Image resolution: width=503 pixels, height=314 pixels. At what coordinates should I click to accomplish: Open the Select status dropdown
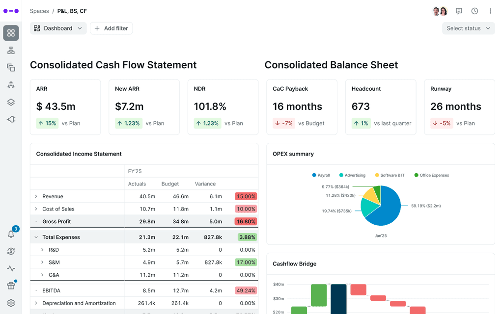[468, 28]
